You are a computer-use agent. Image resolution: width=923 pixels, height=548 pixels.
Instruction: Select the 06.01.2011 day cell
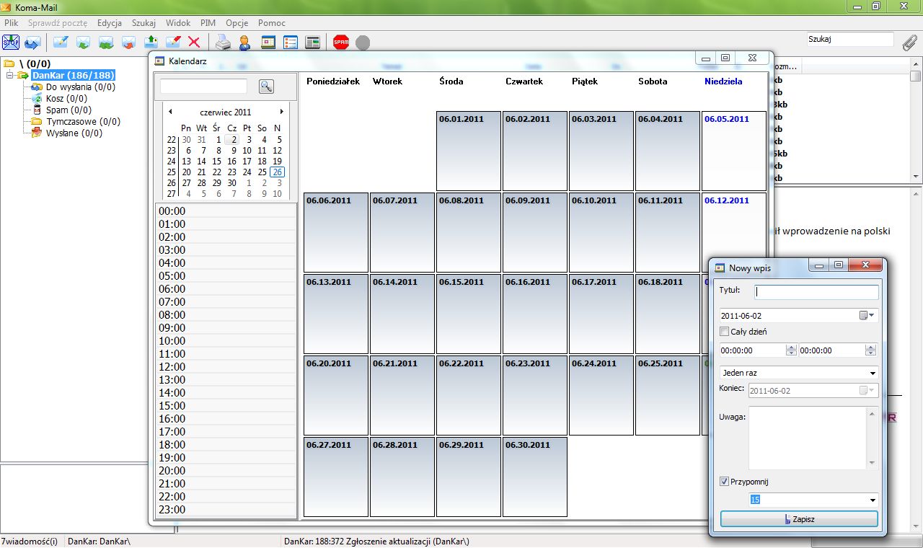pos(469,151)
